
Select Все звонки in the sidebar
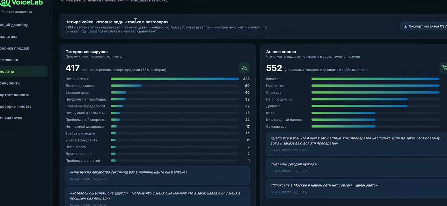pos(9,60)
